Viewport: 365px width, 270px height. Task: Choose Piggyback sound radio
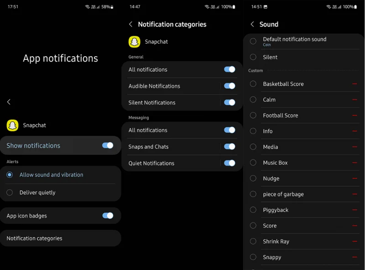[x=253, y=210]
